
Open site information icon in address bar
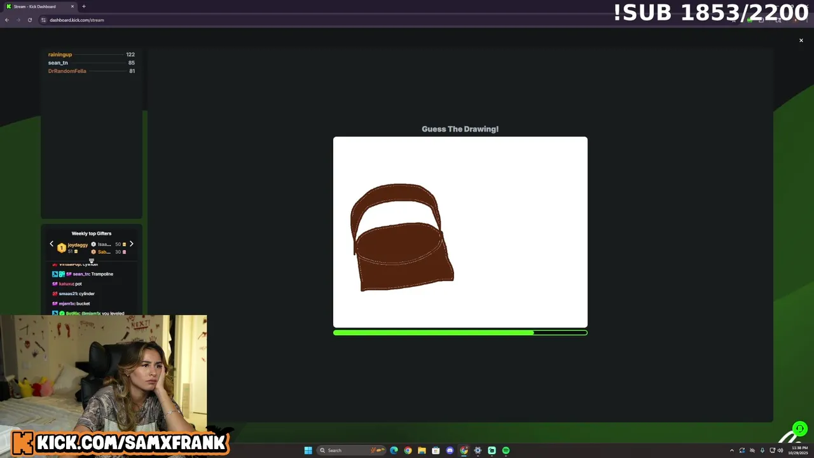44,20
